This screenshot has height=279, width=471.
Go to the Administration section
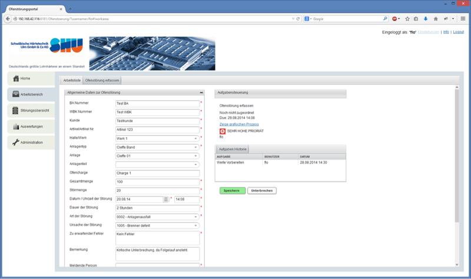(x=31, y=142)
